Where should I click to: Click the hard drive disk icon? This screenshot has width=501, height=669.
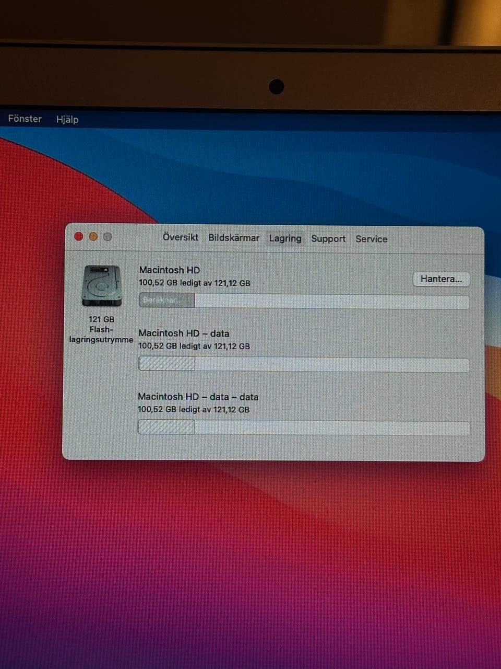tap(102, 286)
